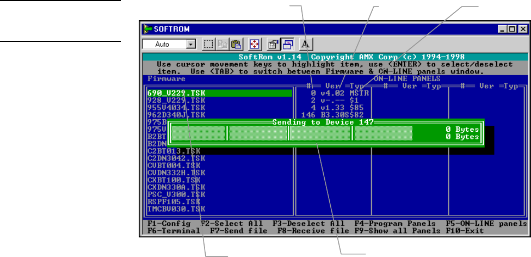
Task: Select online panel 4 v1.33 $85
Action: point(337,107)
